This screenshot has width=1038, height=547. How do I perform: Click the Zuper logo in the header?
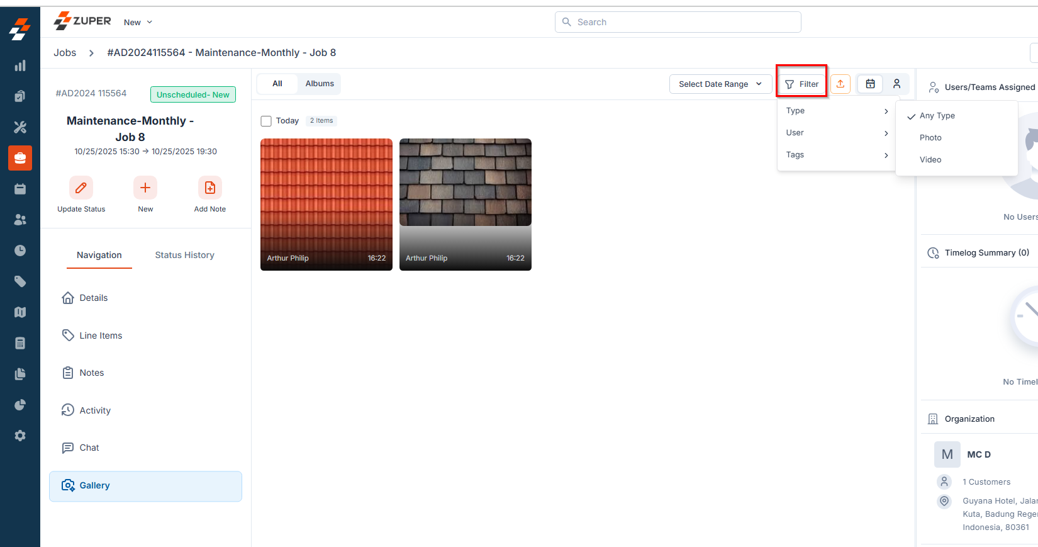pos(82,21)
